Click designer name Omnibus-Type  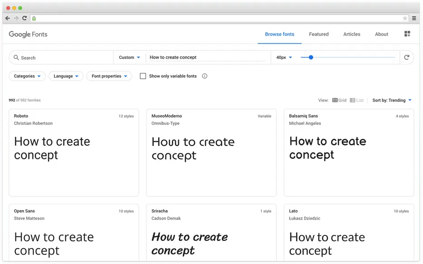[x=165, y=123]
